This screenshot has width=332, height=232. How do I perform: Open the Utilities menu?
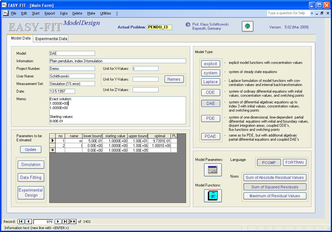106,13
